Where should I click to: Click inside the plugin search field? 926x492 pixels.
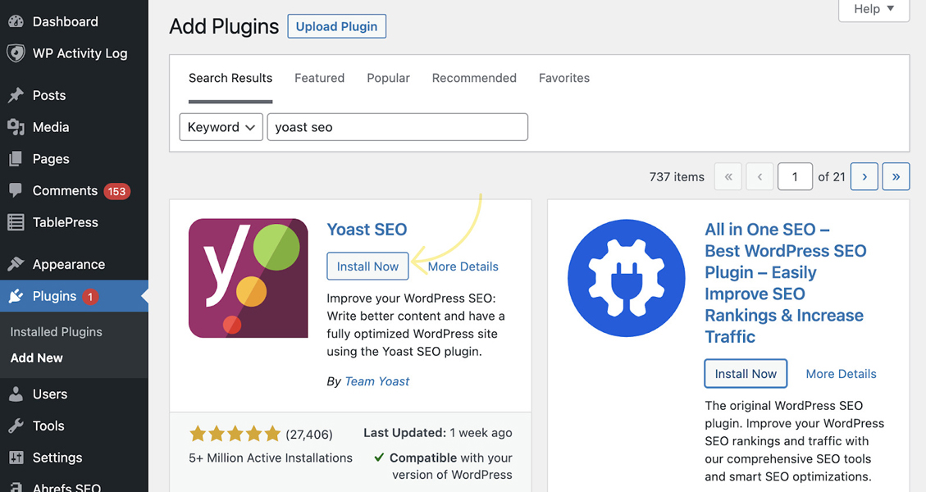397,127
